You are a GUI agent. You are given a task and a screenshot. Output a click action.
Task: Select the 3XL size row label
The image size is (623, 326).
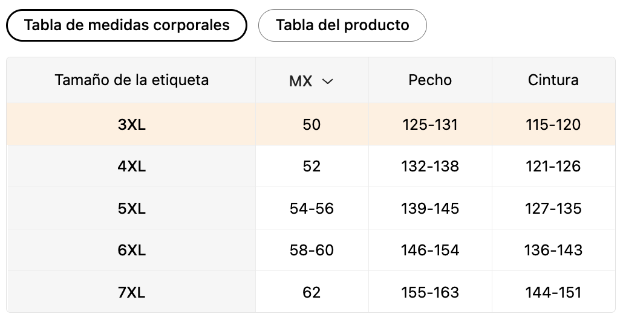[x=131, y=124]
